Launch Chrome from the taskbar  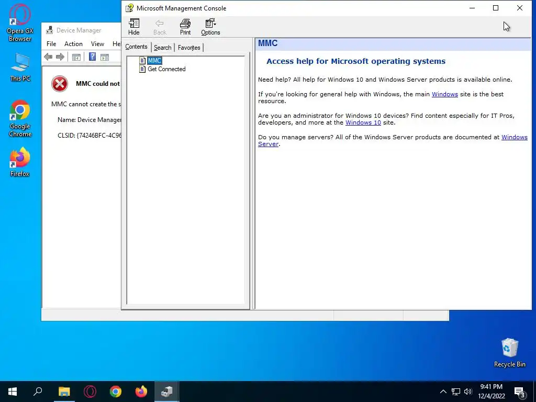click(x=116, y=392)
